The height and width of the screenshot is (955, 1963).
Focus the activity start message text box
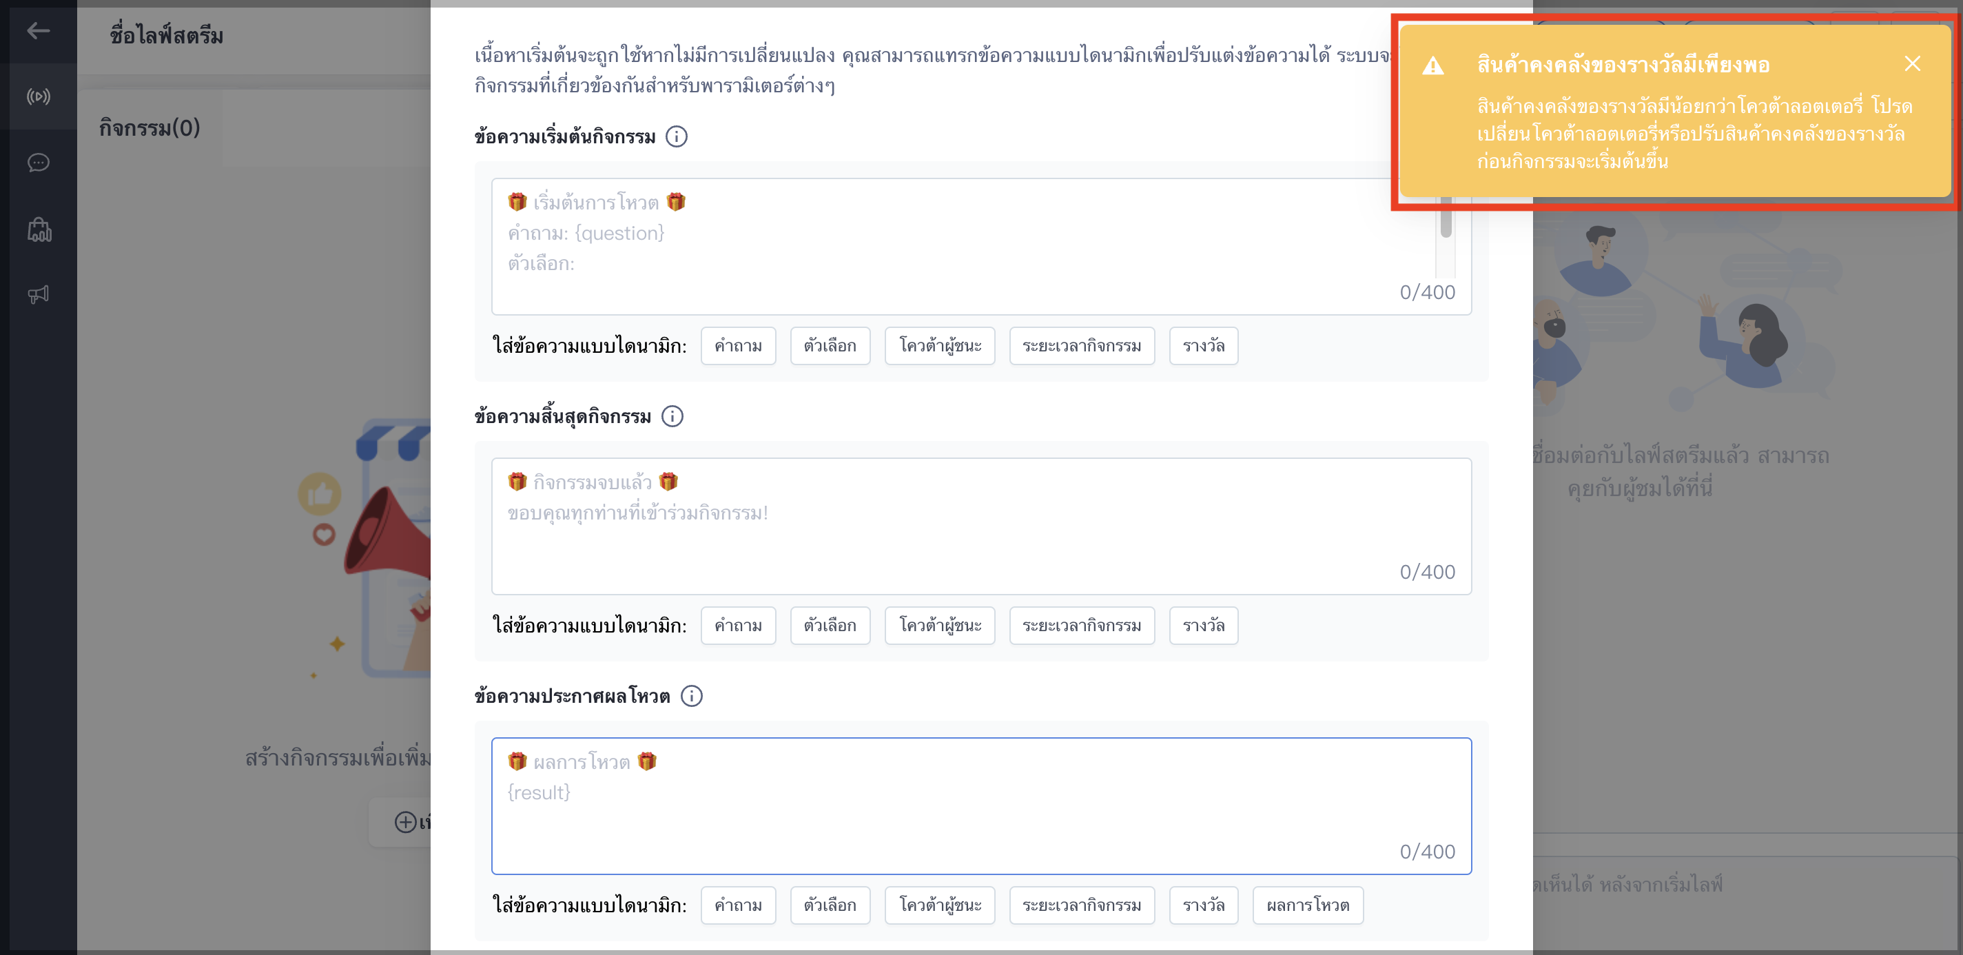click(980, 246)
